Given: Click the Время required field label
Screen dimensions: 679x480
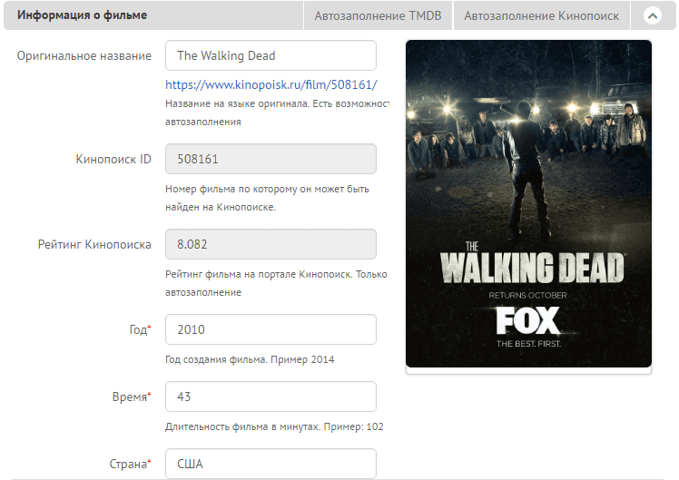Looking at the screenshot, I should [x=132, y=397].
